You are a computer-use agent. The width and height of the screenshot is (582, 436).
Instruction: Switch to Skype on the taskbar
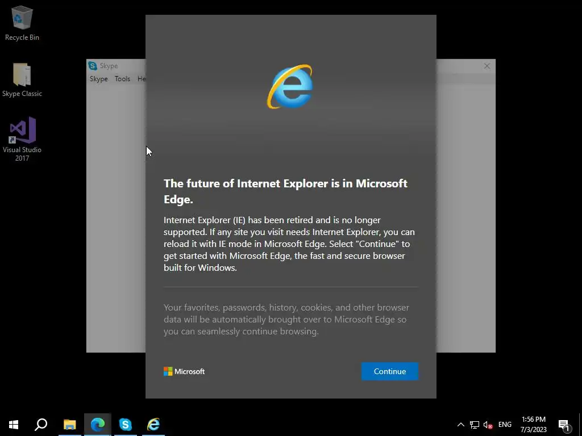coord(126,425)
